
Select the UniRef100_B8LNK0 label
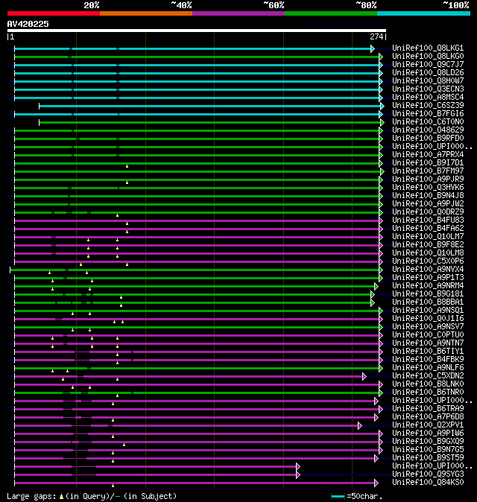tap(428, 384)
